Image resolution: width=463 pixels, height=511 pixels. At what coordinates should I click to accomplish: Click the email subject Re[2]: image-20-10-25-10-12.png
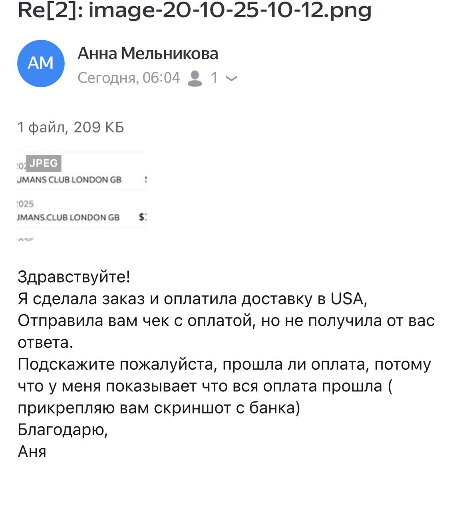tap(195, 10)
